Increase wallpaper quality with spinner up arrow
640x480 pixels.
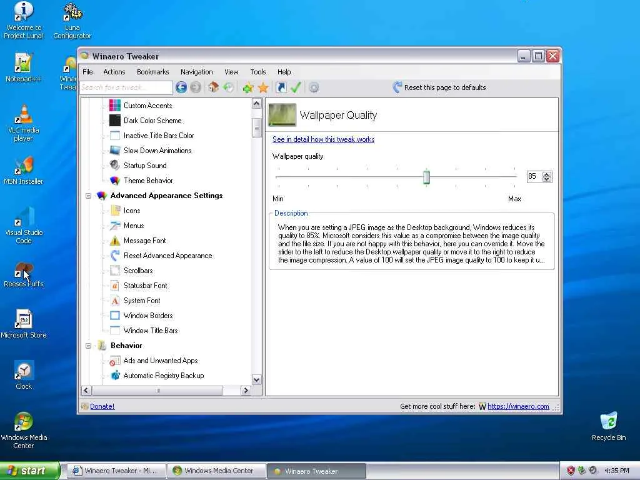click(x=547, y=174)
